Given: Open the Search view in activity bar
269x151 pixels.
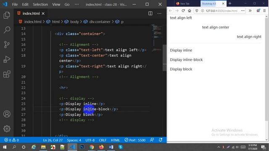Looking at the screenshot, I should pos(7,30).
